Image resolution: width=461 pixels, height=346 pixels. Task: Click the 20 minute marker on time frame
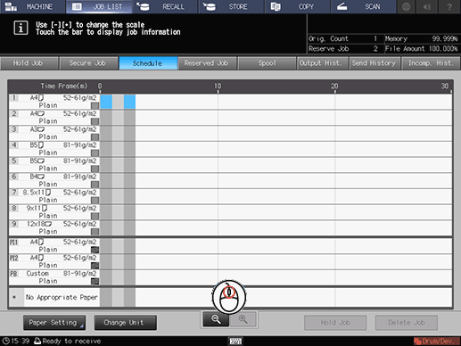(x=334, y=86)
